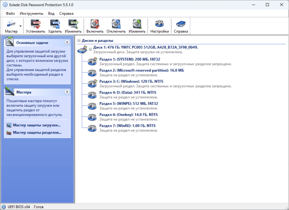Click the Готов status bar text
The image size is (289, 210).
tap(39, 207)
